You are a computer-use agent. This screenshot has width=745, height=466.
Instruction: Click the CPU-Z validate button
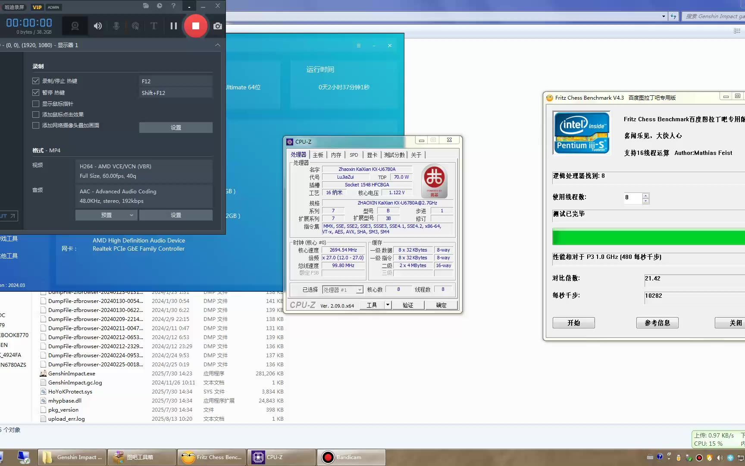[x=408, y=305]
